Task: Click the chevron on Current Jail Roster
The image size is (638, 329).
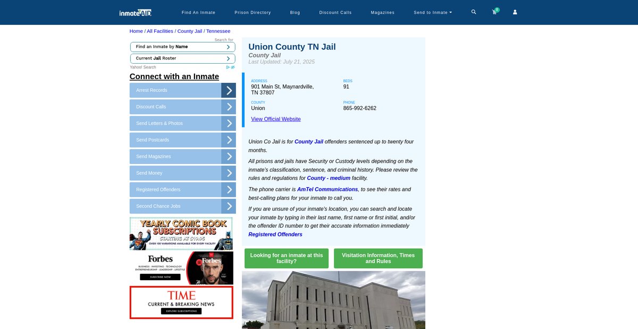Action: 228,58
